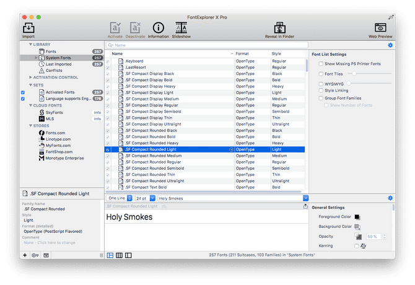
Task: Click MLS Info button
Action: [x=97, y=119]
